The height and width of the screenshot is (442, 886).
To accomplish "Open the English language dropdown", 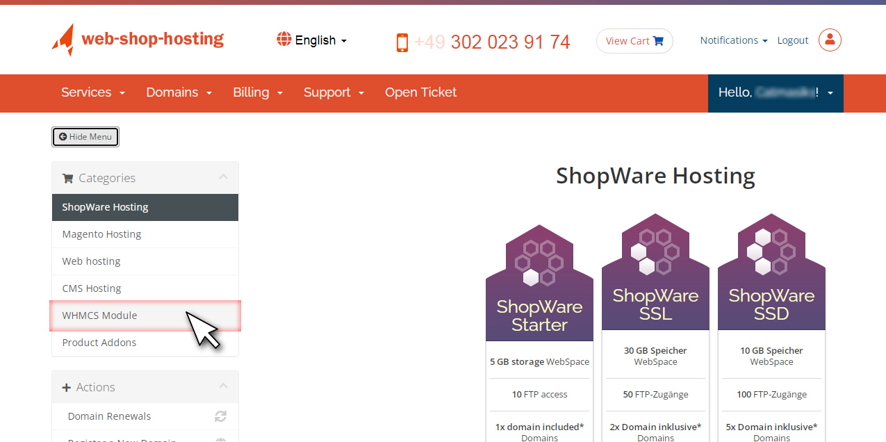I will point(311,40).
